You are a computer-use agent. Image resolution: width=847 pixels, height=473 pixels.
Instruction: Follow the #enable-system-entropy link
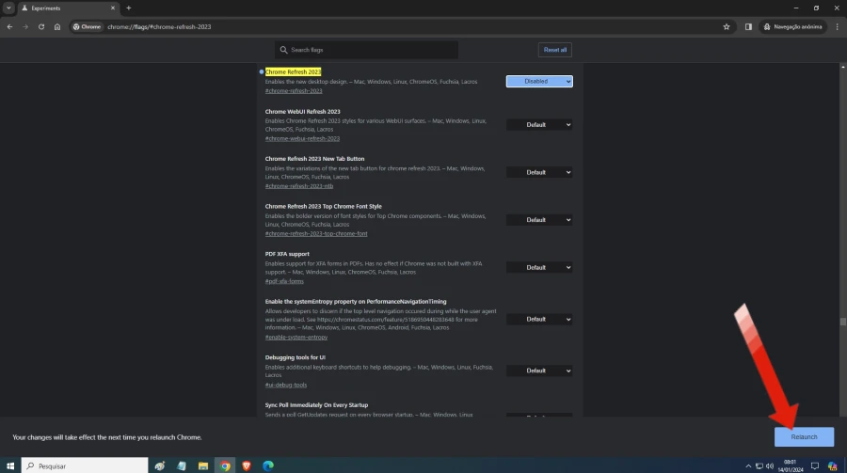pos(296,337)
